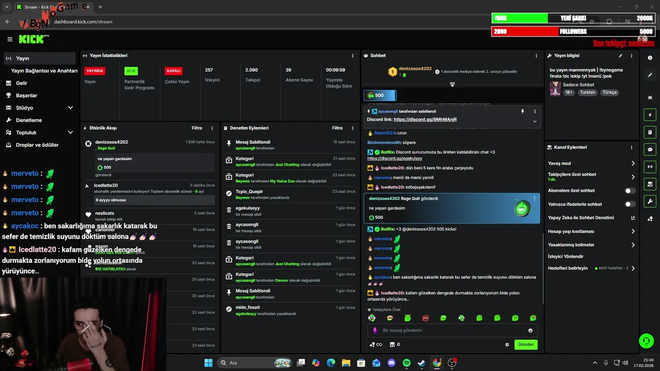
Task: Focus the Bir mesaj gönderin input
Action: click(451, 330)
